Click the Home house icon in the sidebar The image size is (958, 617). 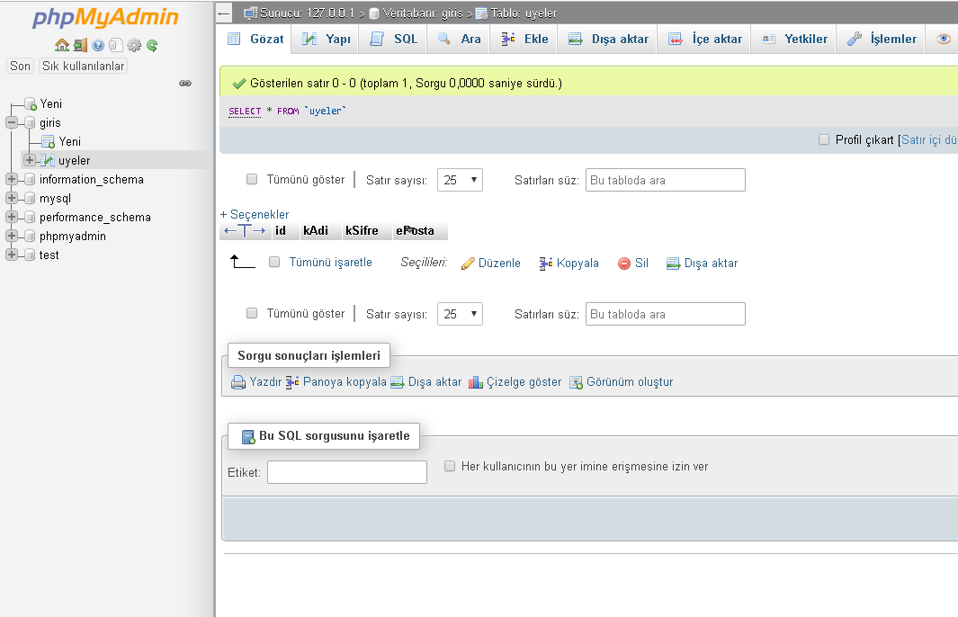(x=62, y=45)
